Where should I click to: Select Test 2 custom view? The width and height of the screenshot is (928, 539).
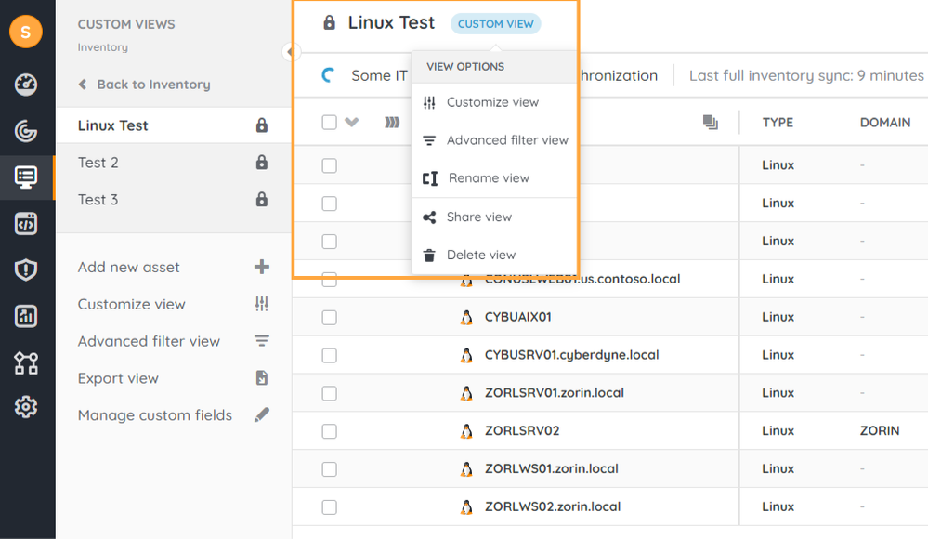(x=98, y=163)
